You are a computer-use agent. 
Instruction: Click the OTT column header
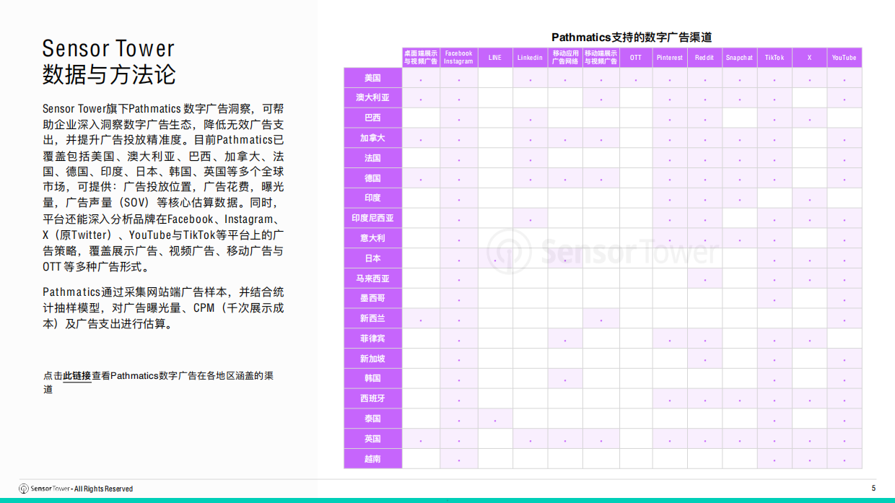pos(636,58)
